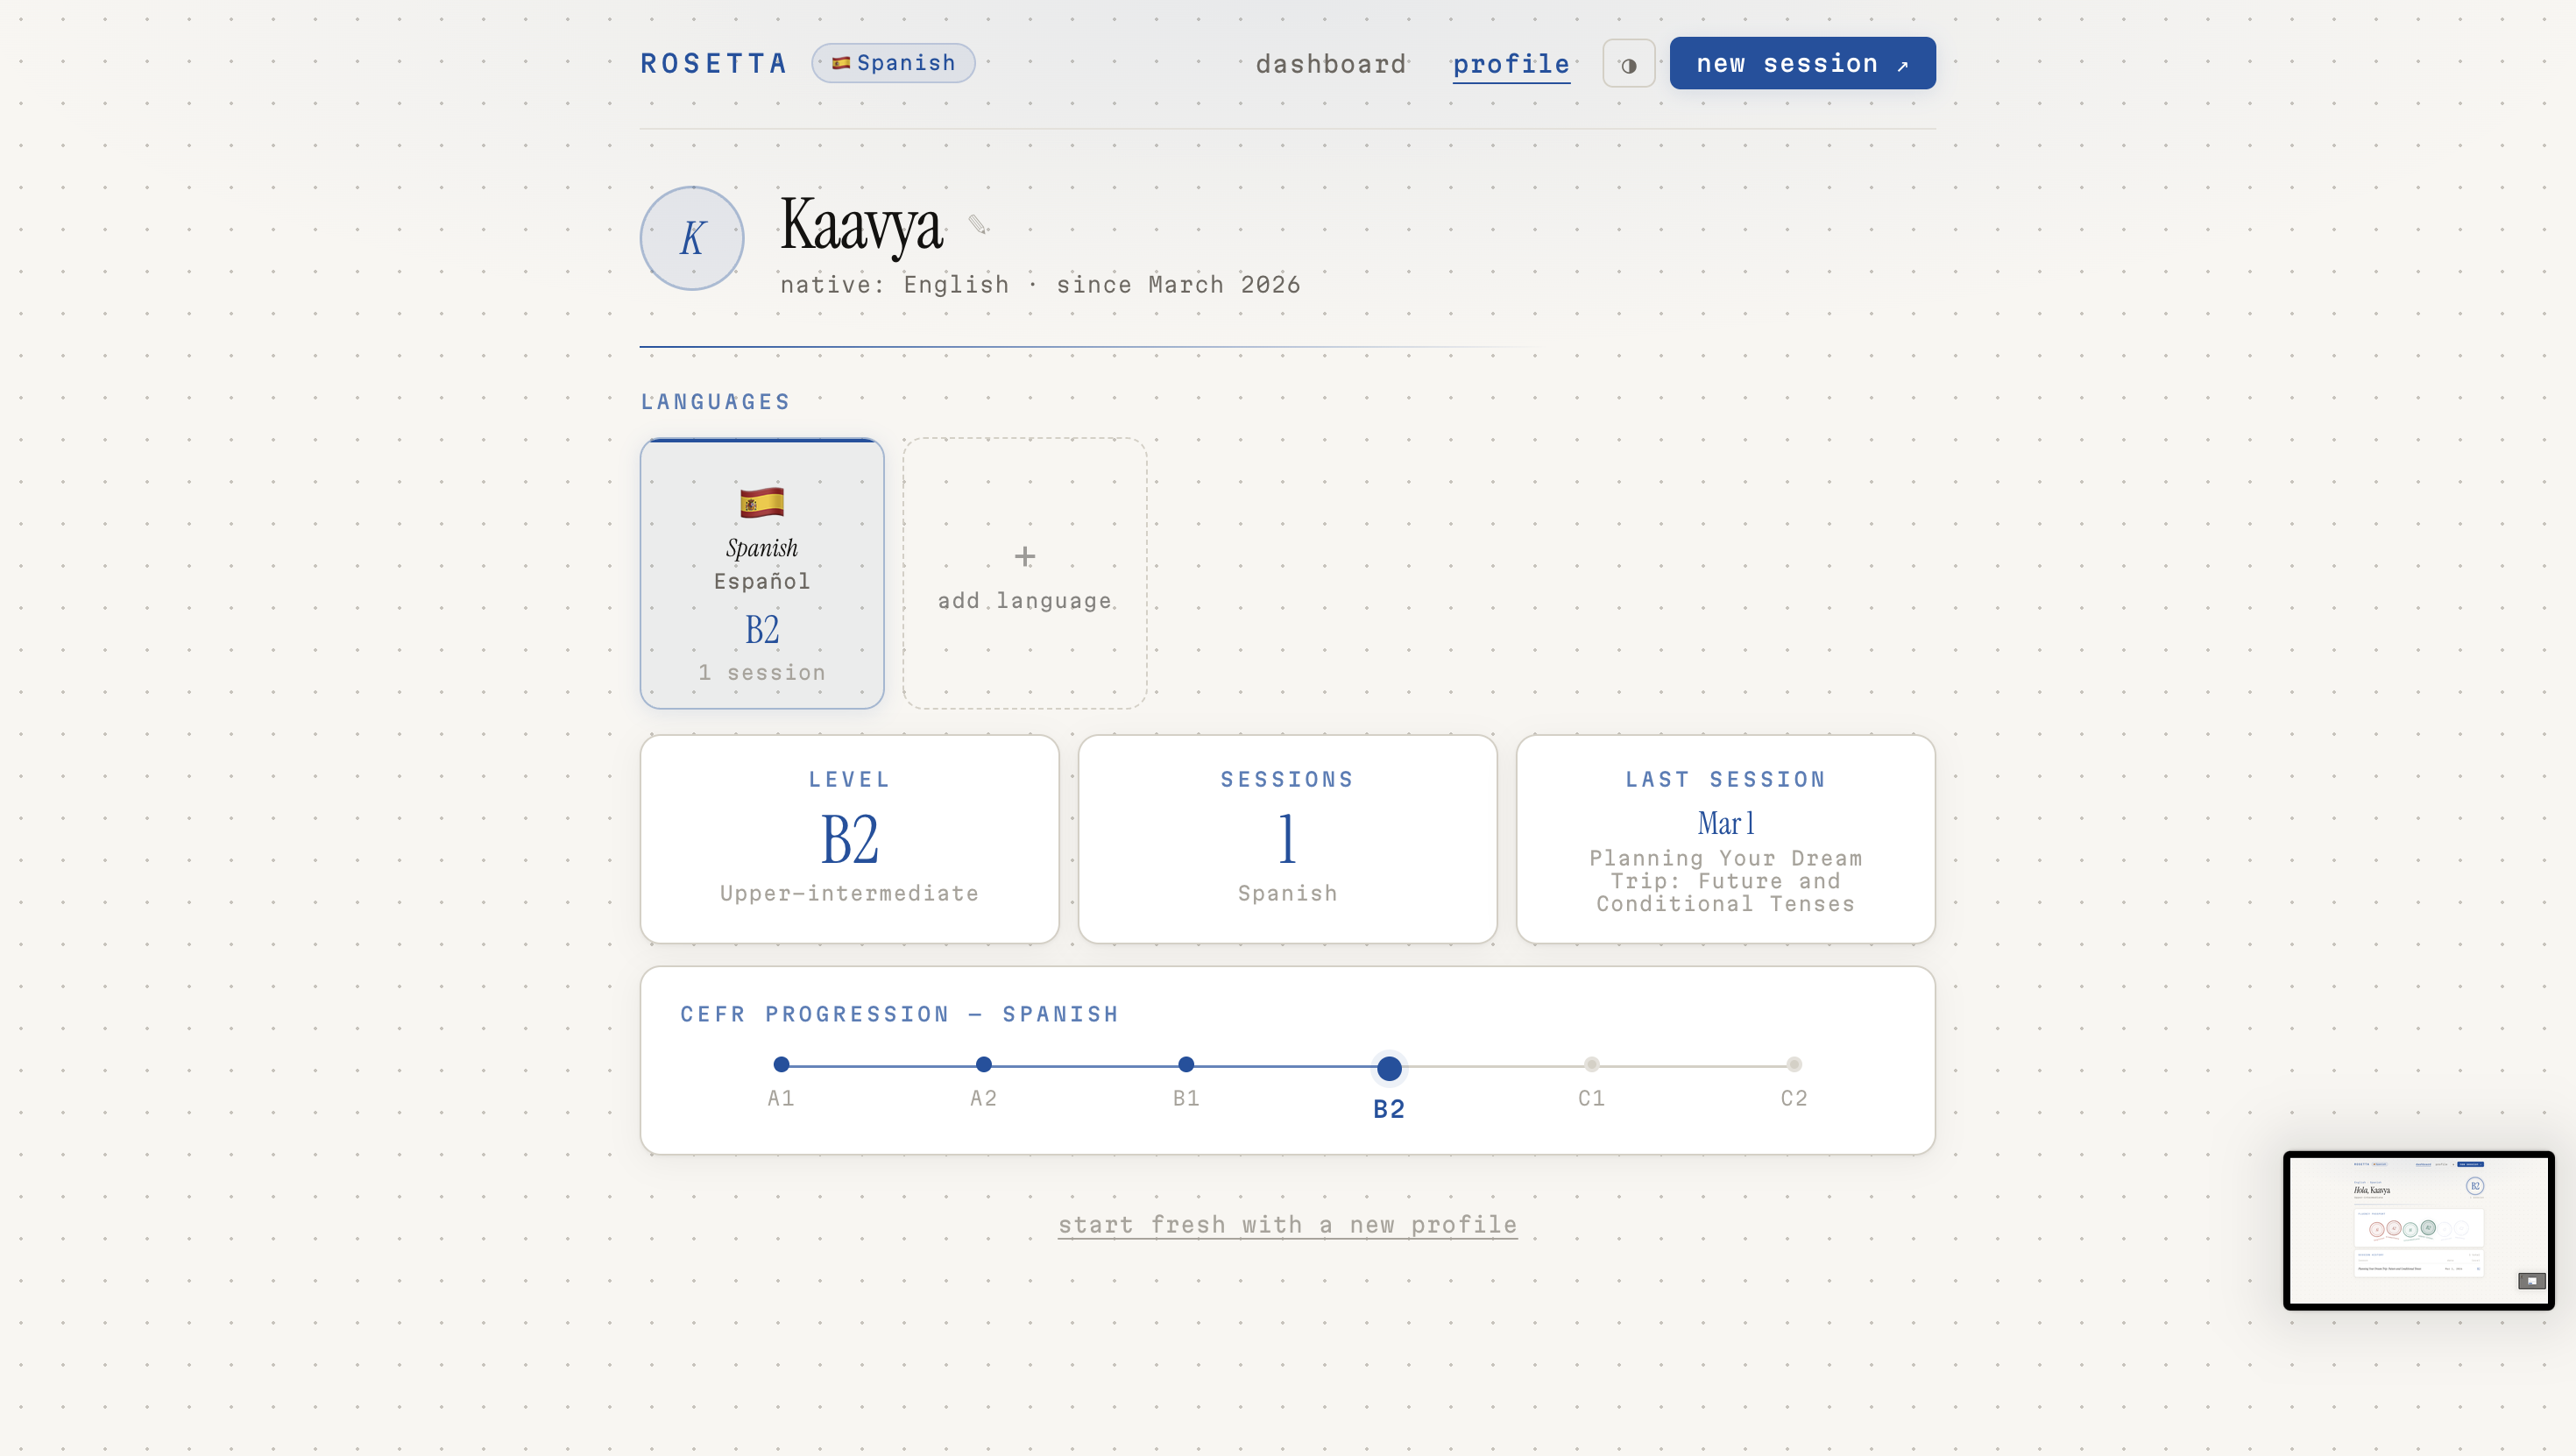
Task: Start a new session
Action: click(1802, 64)
